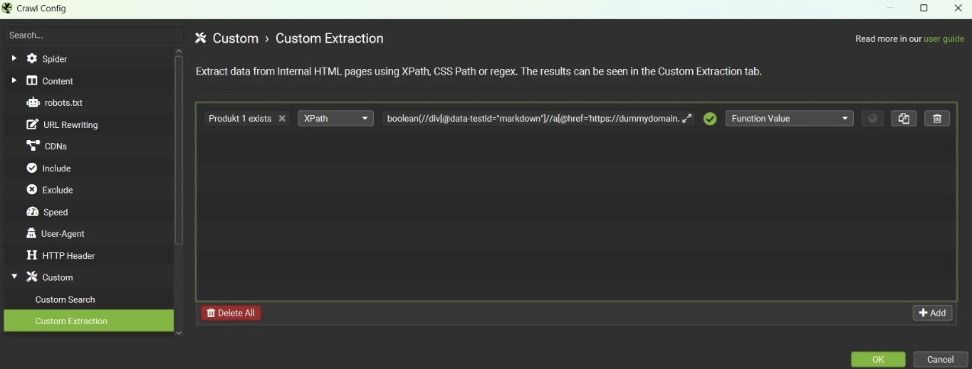Open the XPath extraction type dropdown

(335, 119)
